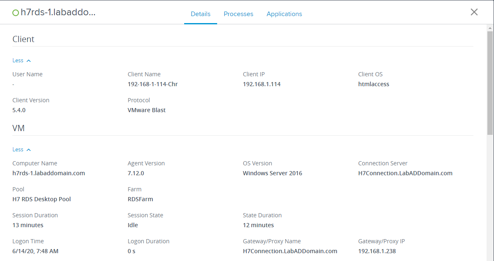
Task: Open the Processes tab
Action: point(238,14)
